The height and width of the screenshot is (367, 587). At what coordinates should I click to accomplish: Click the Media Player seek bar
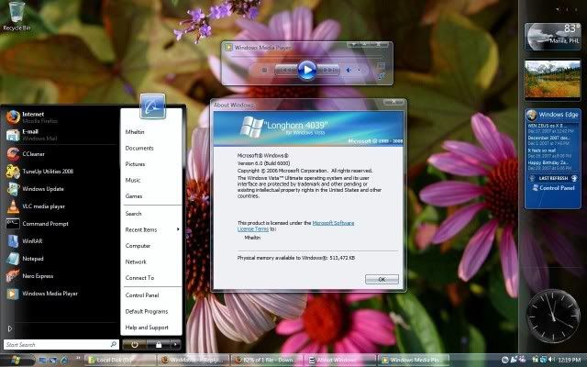[x=306, y=56]
